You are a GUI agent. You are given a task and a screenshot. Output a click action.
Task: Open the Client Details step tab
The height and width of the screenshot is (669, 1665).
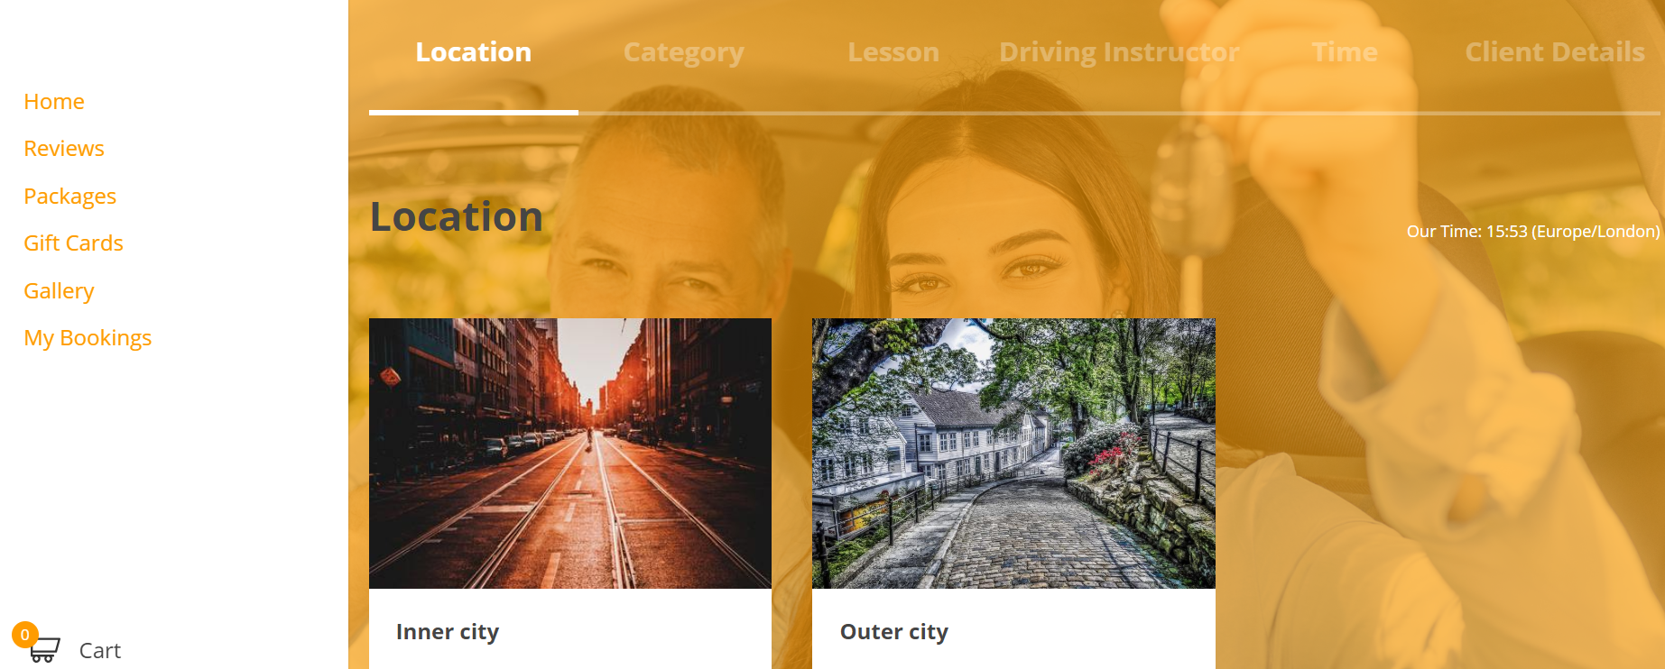click(1555, 52)
